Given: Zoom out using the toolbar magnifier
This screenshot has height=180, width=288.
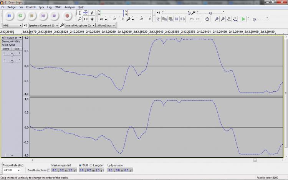Looking at the screenshot, I should pos(223,19).
